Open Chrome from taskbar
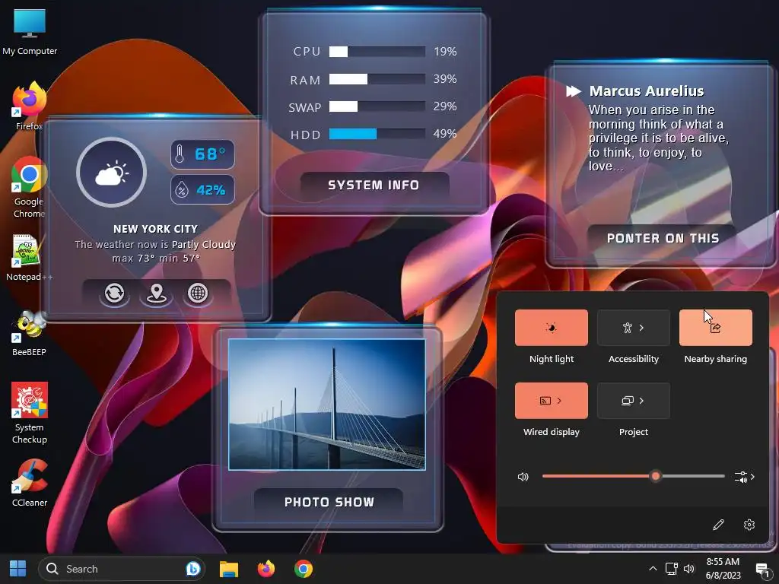 [x=303, y=569]
